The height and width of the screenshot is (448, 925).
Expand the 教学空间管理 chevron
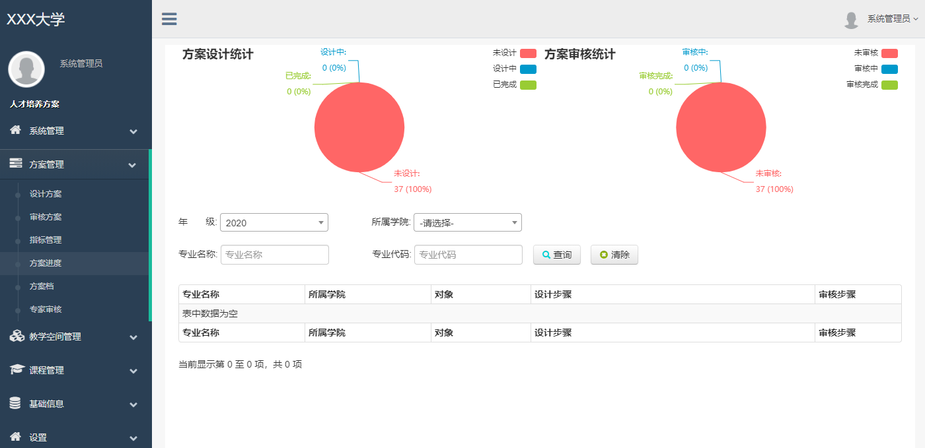133,337
